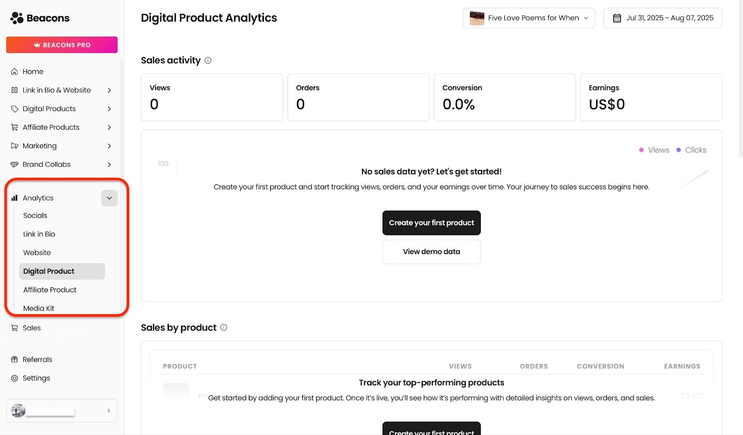Expand the Digital Products submenu
The height and width of the screenshot is (435, 743).
click(109, 109)
